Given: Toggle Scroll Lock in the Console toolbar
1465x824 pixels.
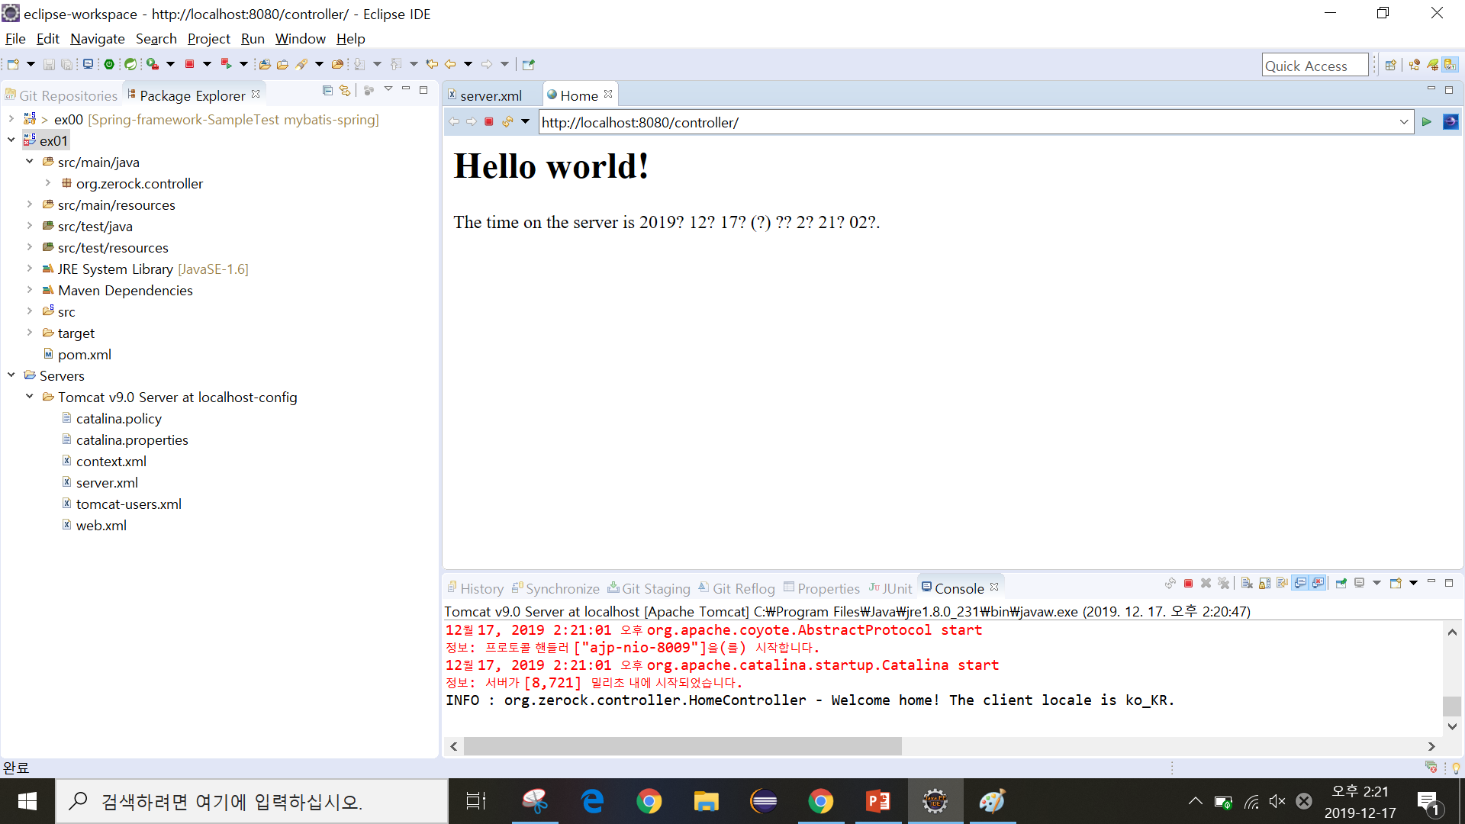Looking at the screenshot, I should pyautogui.click(x=1264, y=584).
